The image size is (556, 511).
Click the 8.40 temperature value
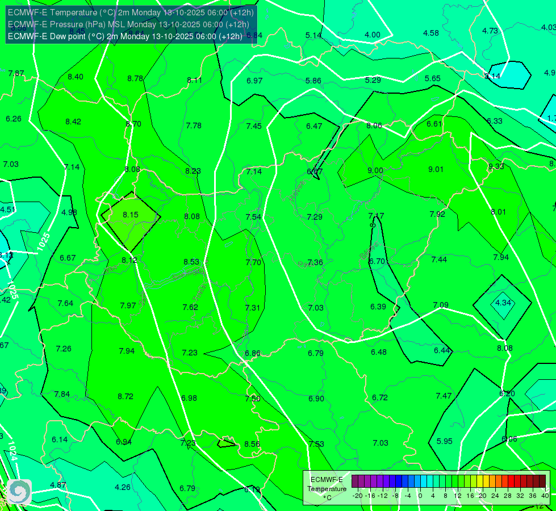pos(76,77)
